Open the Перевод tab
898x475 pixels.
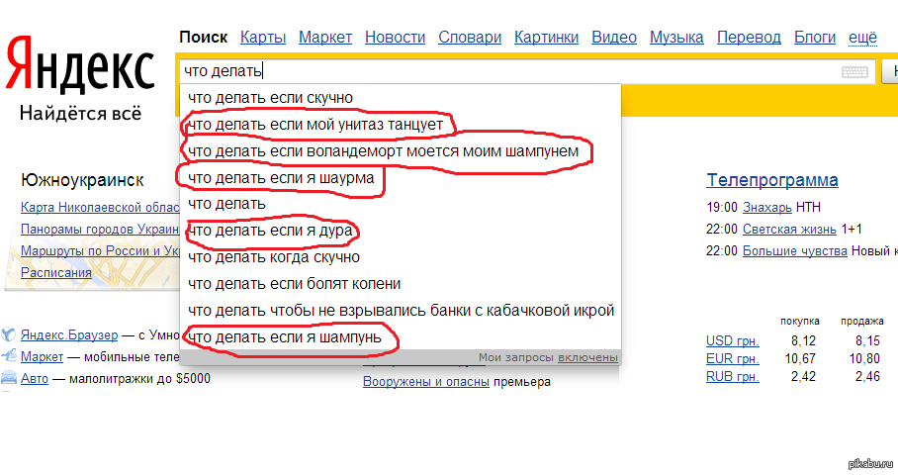[x=749, y=38]
